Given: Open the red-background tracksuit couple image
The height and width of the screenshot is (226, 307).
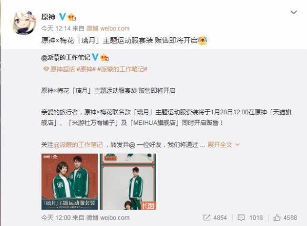Looking at the screenshot, I should click(69, 181).
